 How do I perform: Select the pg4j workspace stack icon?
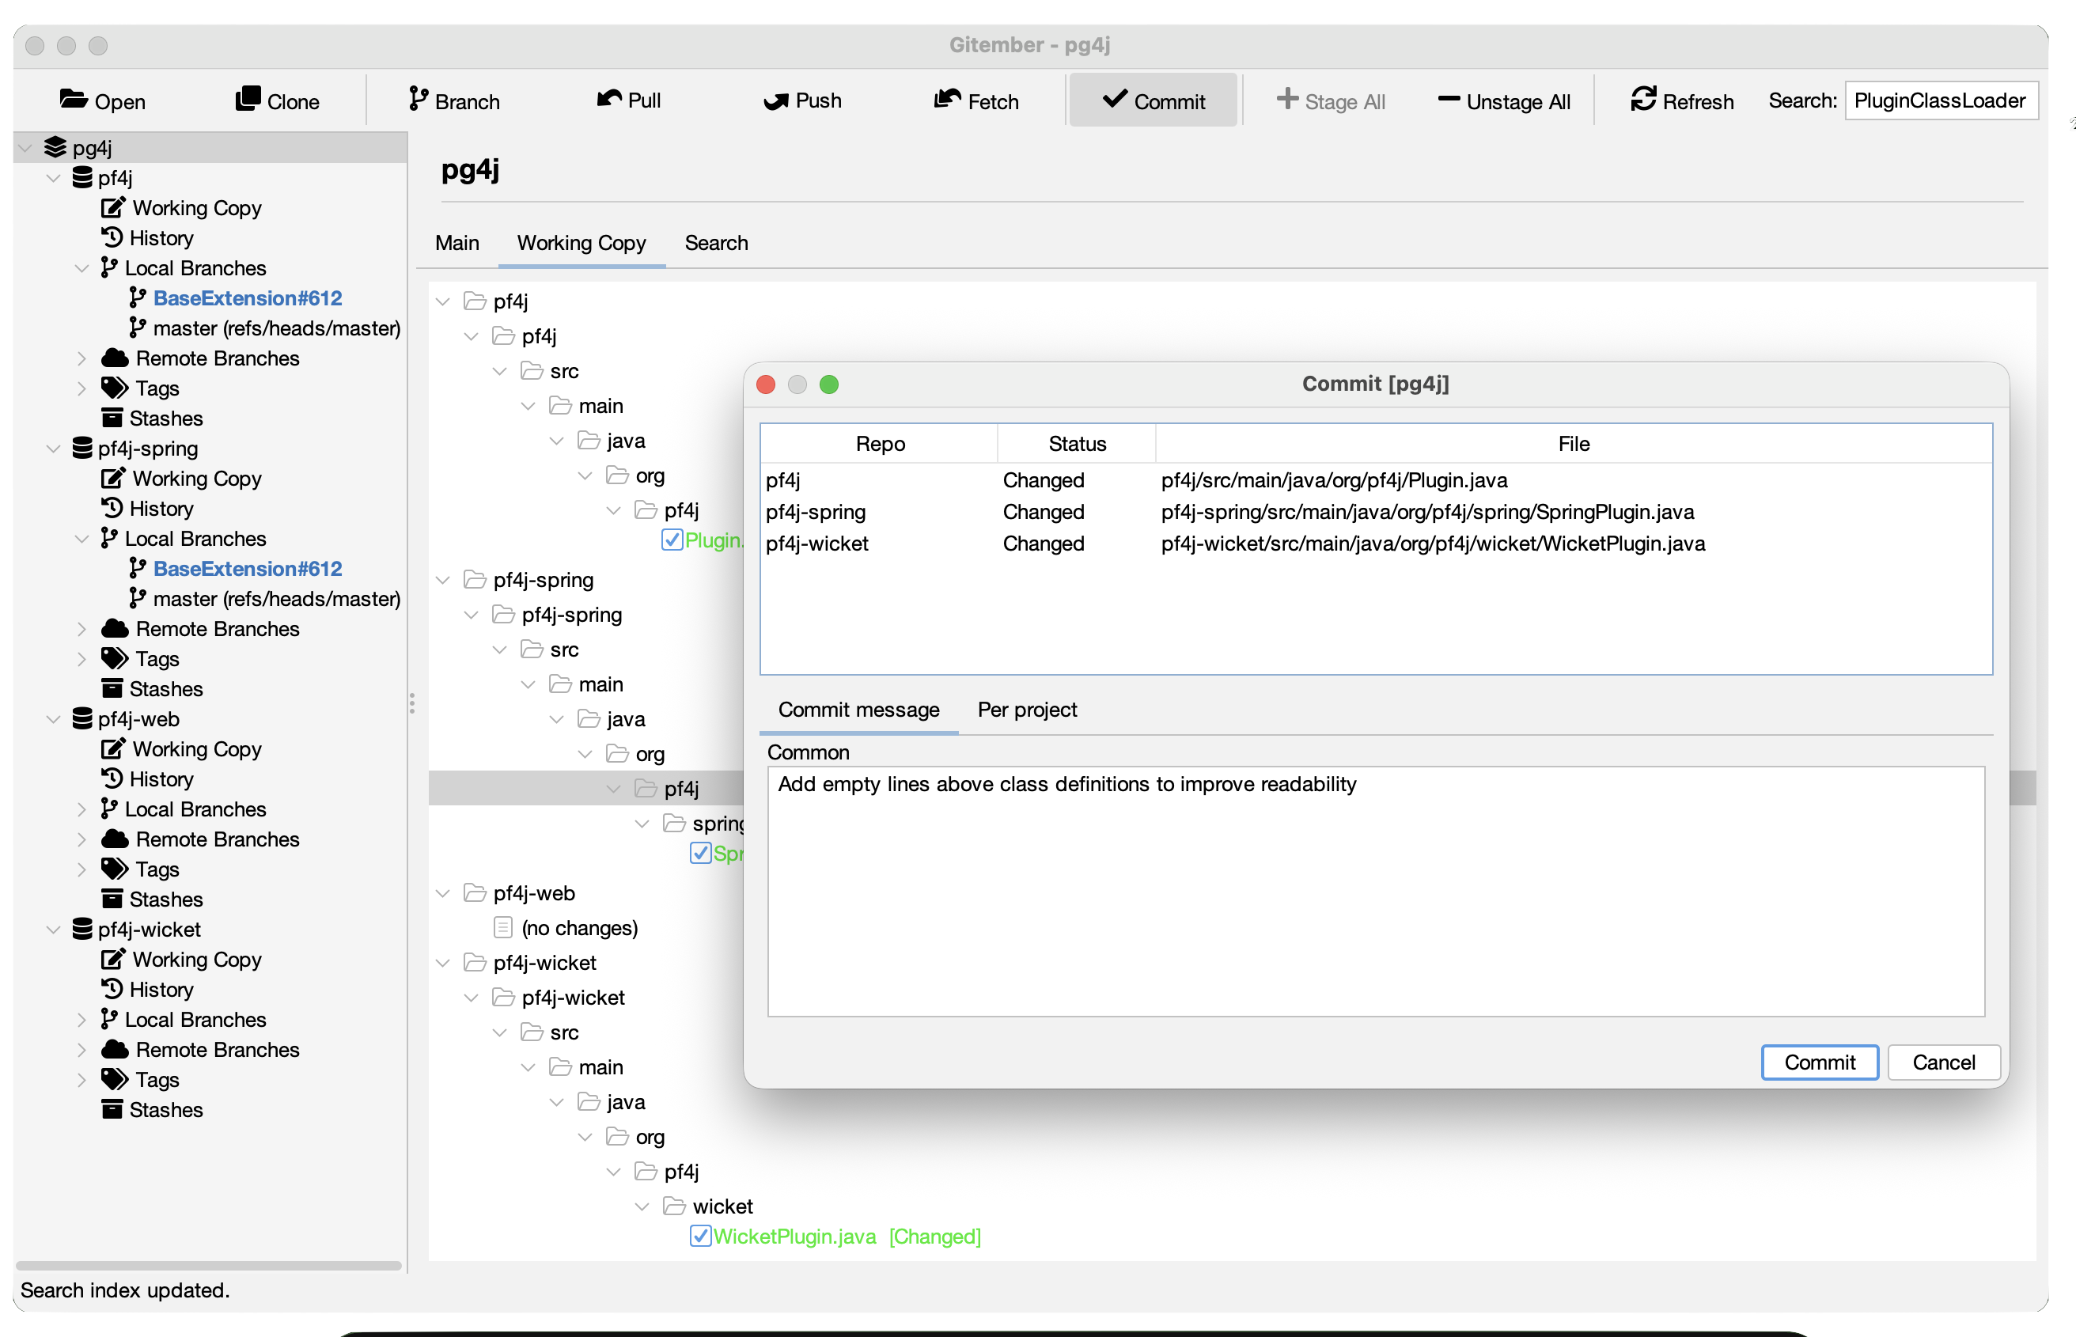coord(55,148)
